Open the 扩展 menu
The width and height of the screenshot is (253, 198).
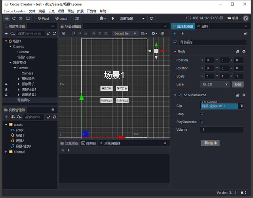pos(80,11)
